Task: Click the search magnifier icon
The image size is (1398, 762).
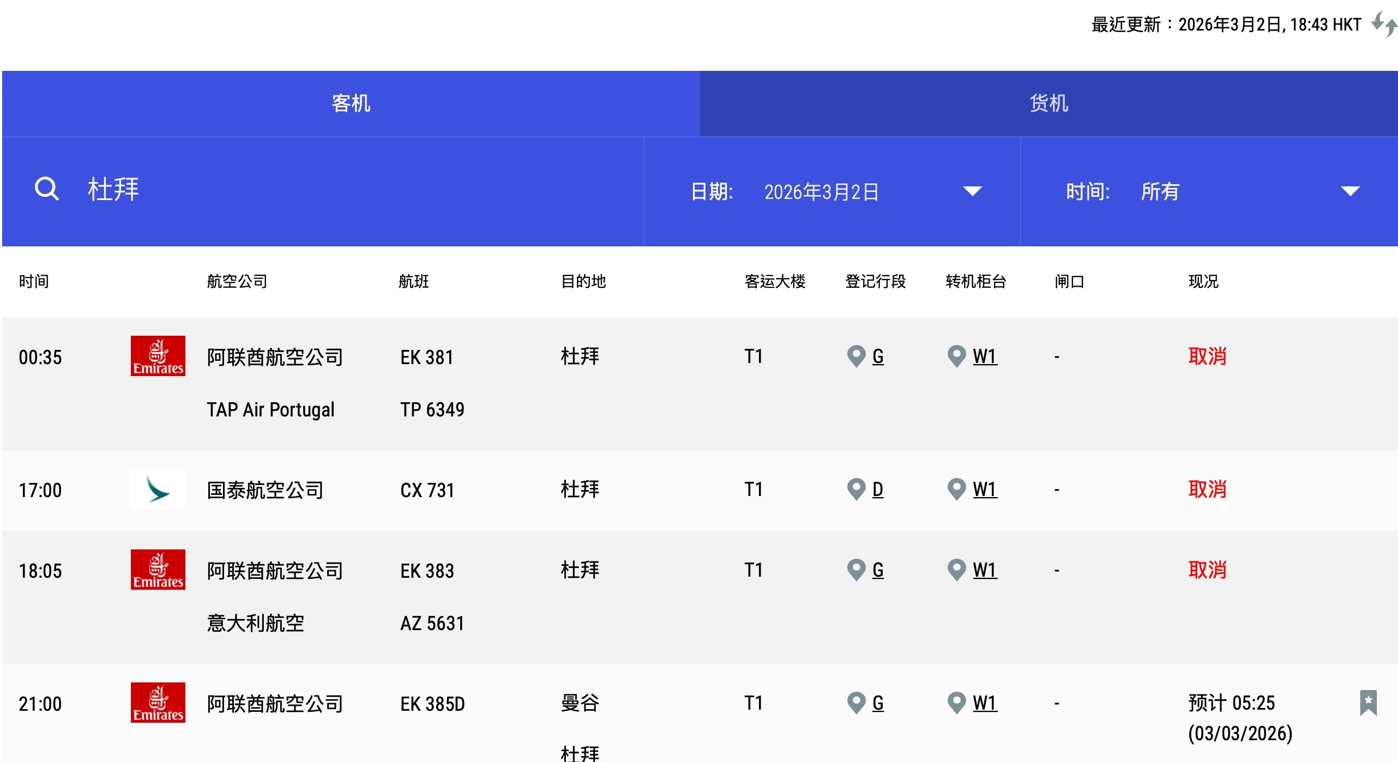Action: [46, 189]
